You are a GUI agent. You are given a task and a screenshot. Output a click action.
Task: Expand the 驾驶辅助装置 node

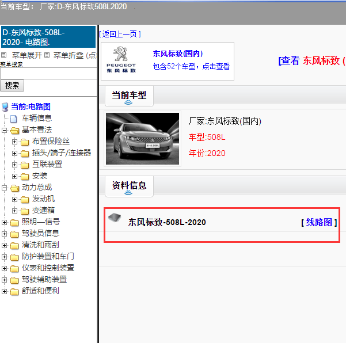4,280
